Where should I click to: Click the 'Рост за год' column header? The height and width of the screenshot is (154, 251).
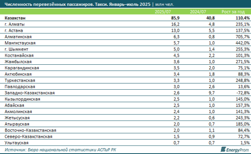click(233, 12)
